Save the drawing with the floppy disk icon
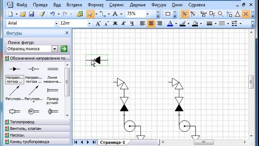 pyautogui.click(x=32, y=14)
